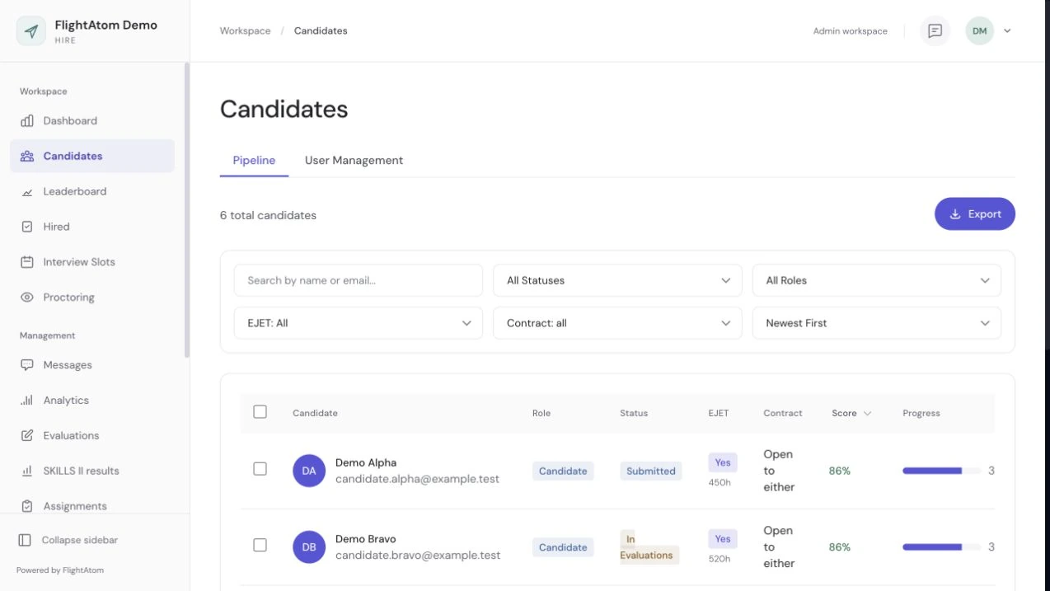This screenshot has height=591, width=1050.
Task: Click Demo Alpha's progress bar
Action: [x=941, y=471]
